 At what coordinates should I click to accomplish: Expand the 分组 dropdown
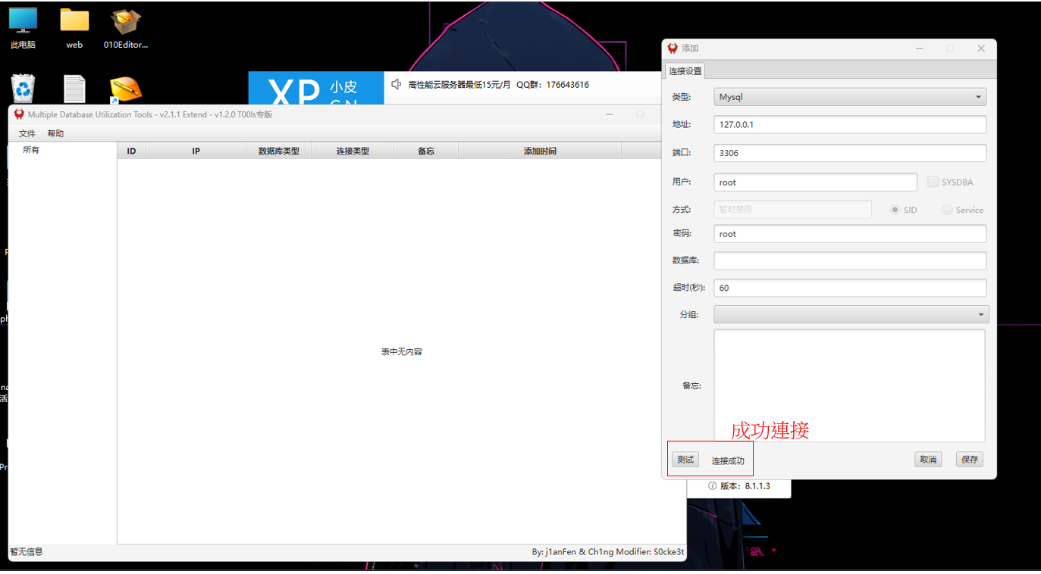(851, 314)
